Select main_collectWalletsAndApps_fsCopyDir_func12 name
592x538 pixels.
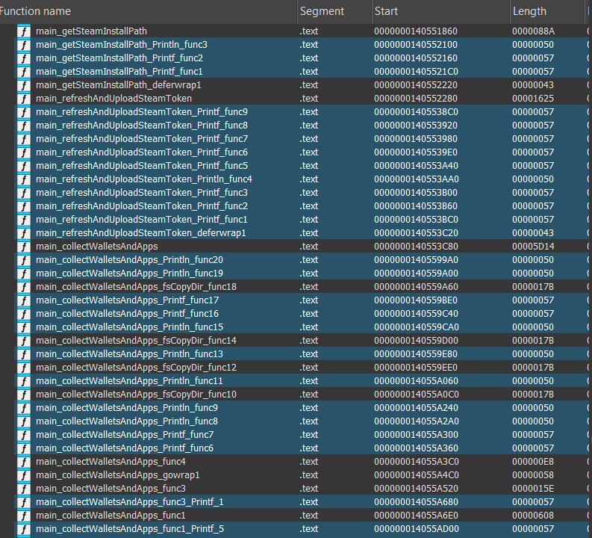tap(137, 368)
